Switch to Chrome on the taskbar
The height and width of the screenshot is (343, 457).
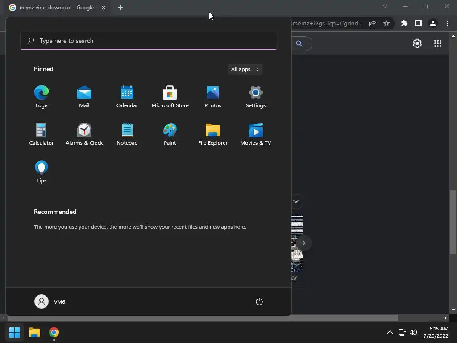tap(54, 332)
